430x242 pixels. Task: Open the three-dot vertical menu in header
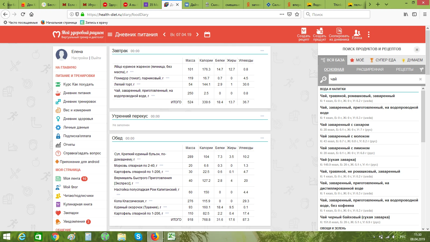(368, 34)
